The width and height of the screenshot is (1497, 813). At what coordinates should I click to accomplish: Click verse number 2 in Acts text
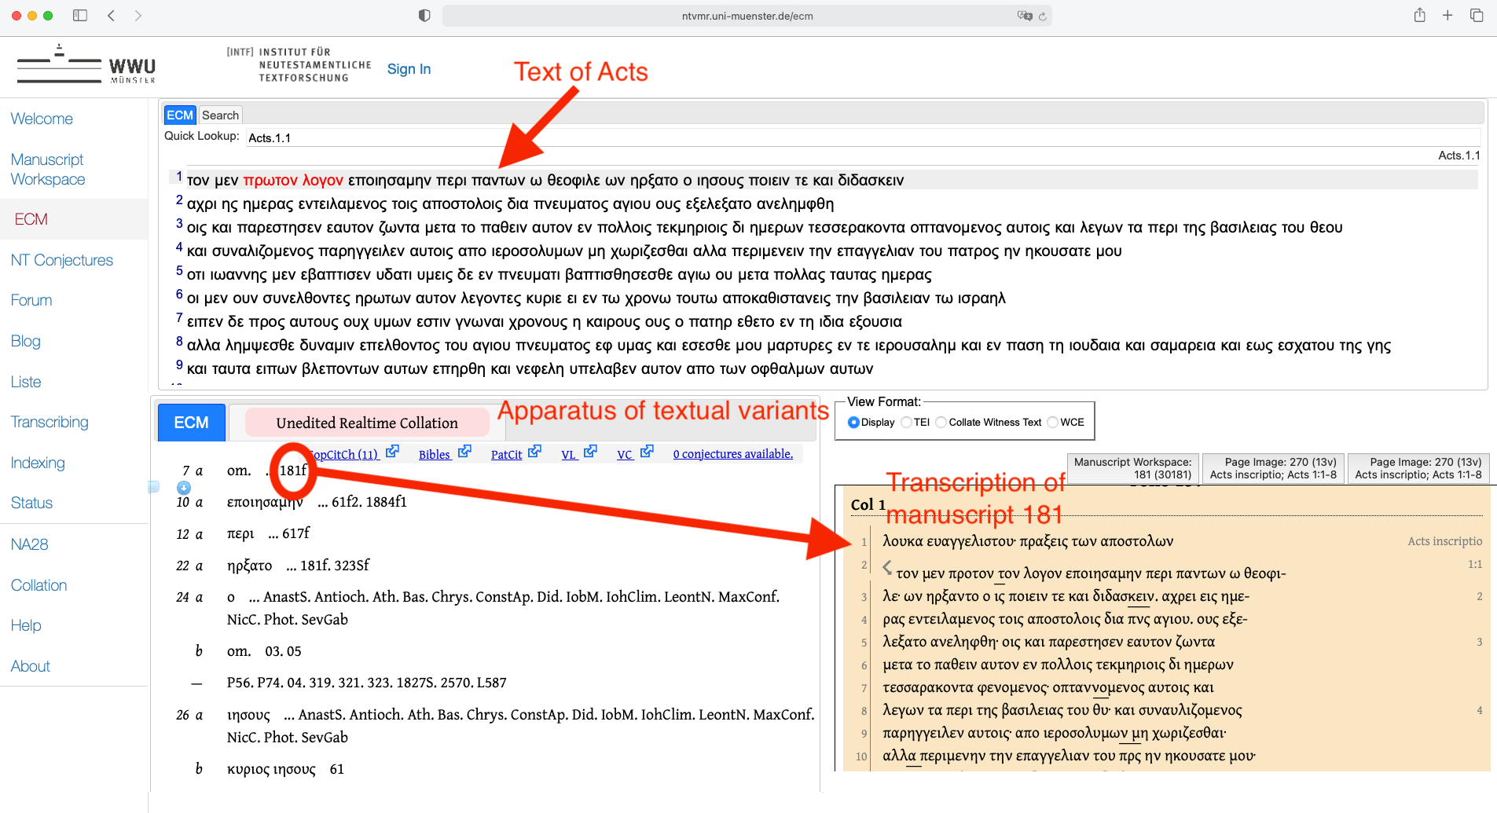pyautogui.click(x=179, y=200)
